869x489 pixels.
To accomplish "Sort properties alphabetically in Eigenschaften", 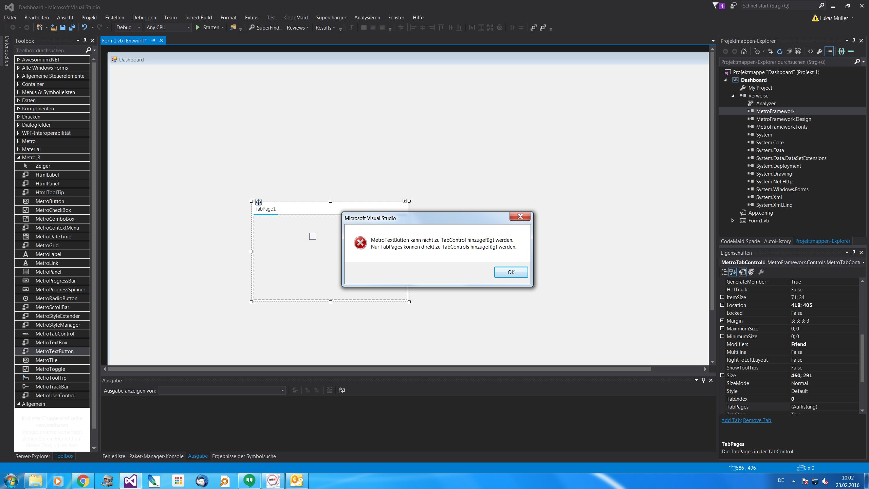I will pyautogui.click(x=733, y=272).
